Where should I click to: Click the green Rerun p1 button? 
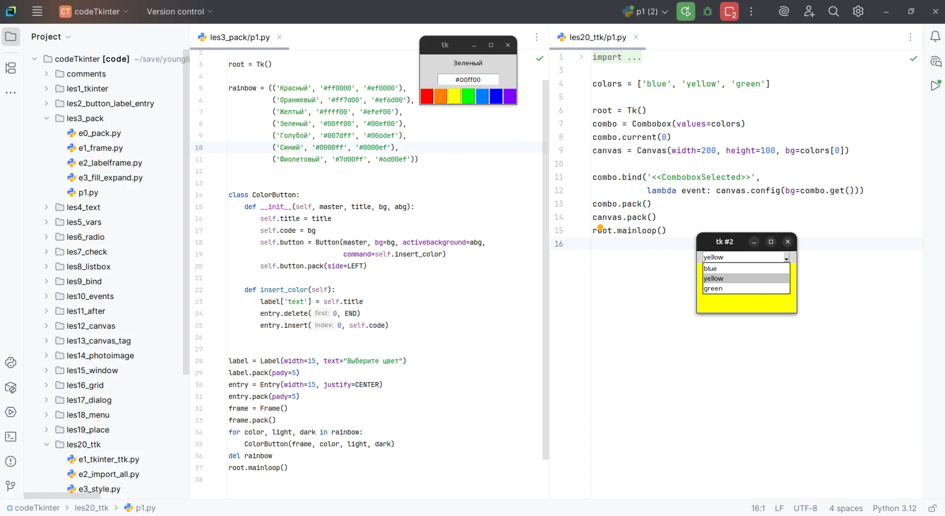tap(685, 11)
